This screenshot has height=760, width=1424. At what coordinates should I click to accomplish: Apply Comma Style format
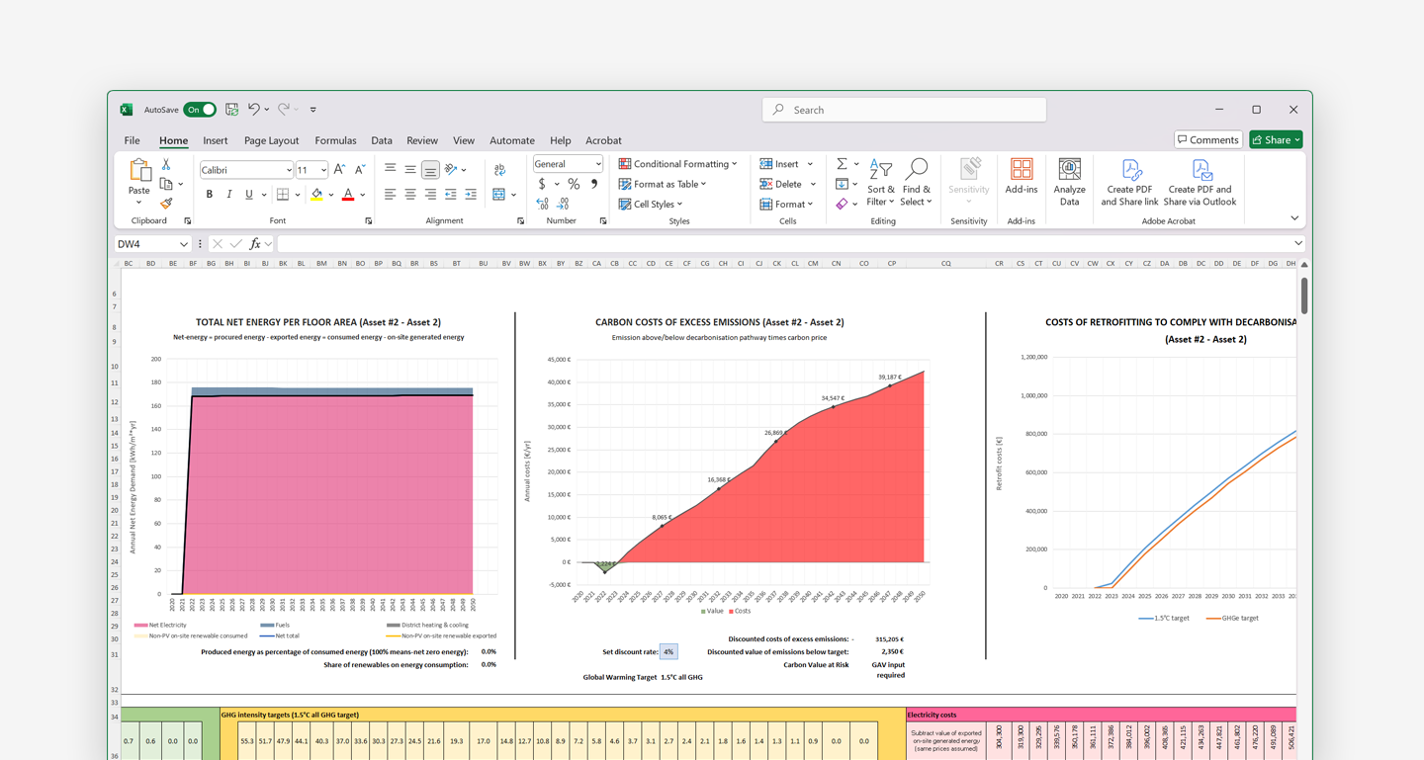point(594,184)
